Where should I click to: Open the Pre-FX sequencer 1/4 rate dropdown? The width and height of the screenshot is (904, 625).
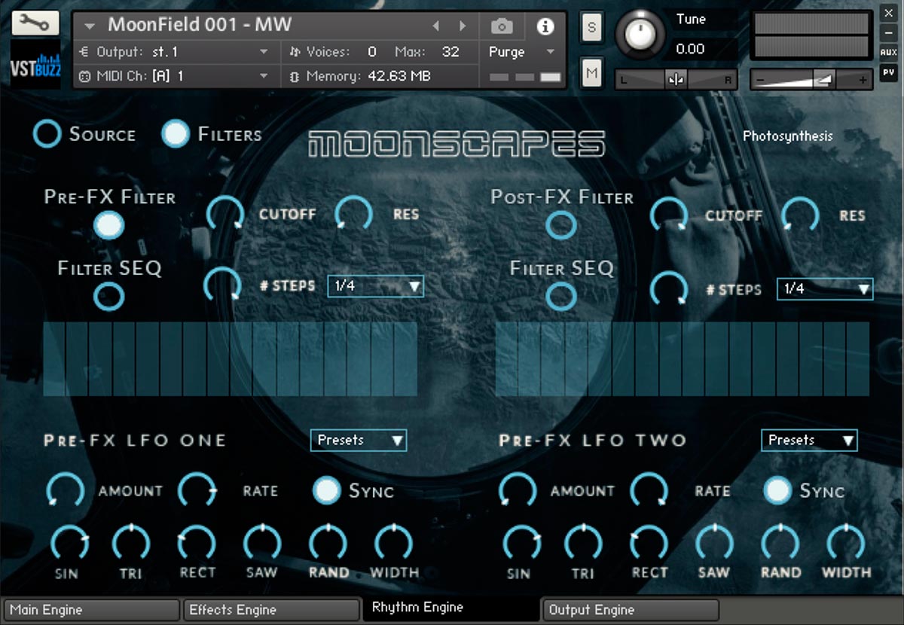pos(376,286)
